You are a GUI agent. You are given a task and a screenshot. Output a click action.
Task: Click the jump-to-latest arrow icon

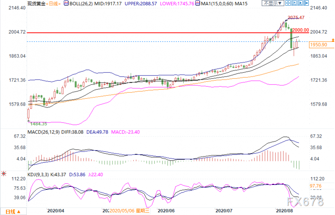tap(306, 3)
